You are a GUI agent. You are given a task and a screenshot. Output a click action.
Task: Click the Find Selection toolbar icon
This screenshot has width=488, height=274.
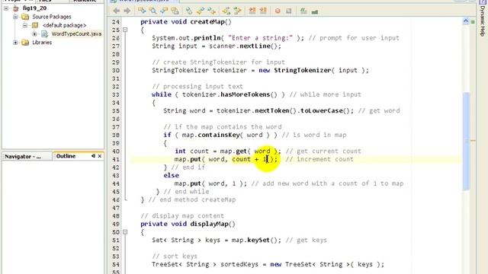142,11
